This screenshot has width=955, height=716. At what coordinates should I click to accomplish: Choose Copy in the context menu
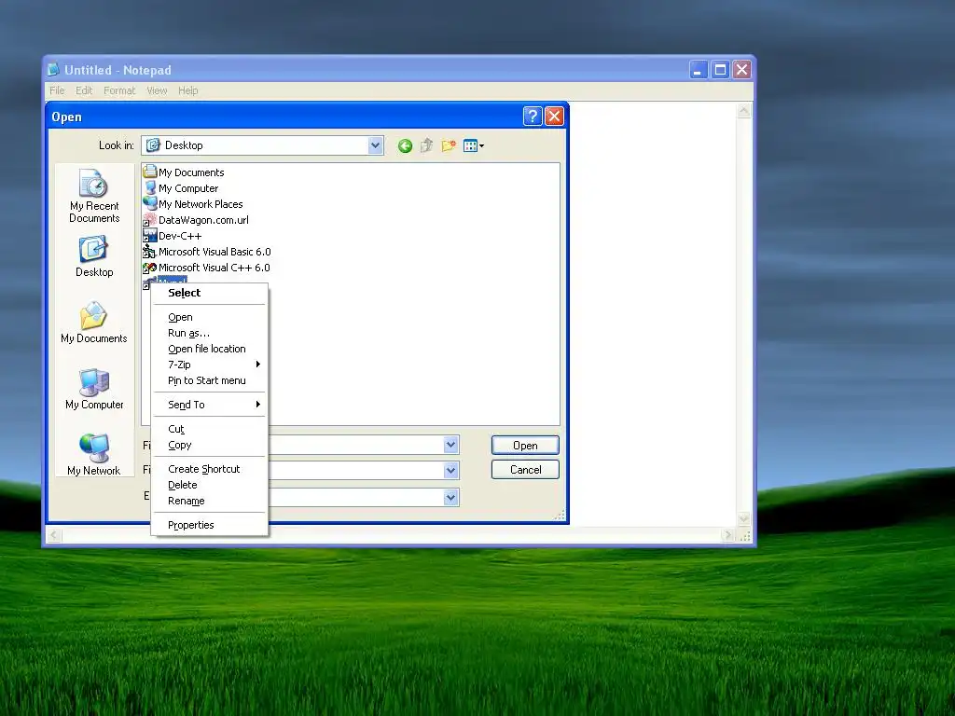point(210,445)
